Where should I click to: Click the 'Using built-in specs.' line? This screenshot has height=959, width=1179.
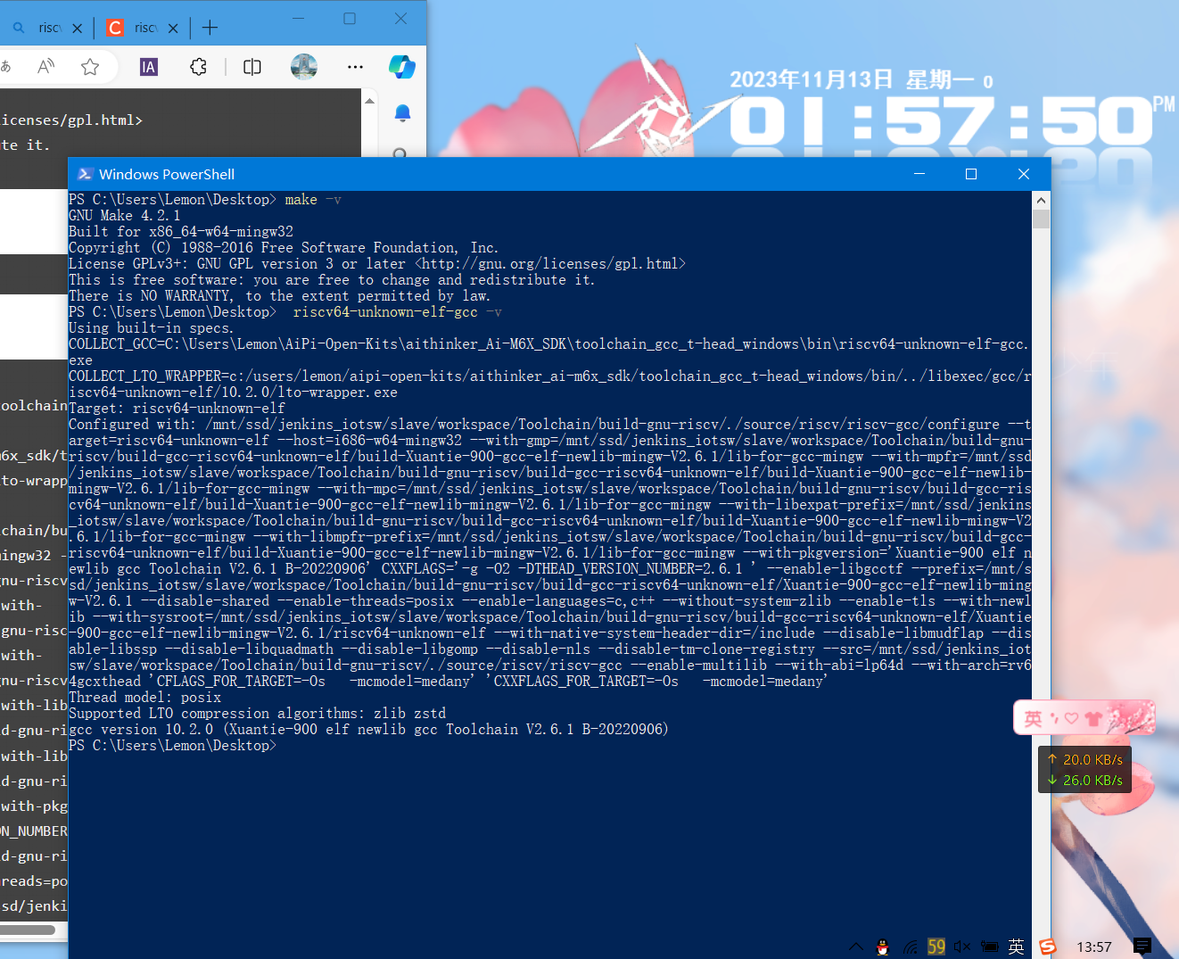(151, 328)
